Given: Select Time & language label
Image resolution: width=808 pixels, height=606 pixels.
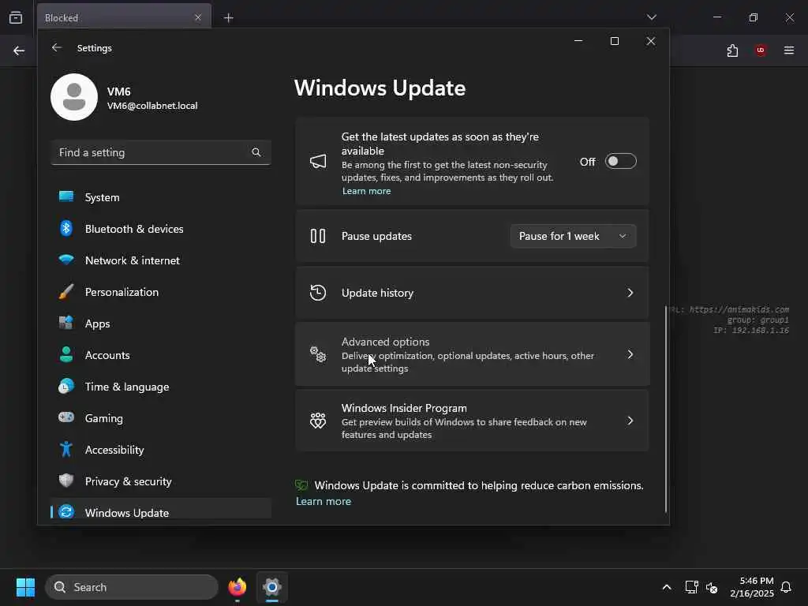Looking at the screenshot, I should 127,387.
